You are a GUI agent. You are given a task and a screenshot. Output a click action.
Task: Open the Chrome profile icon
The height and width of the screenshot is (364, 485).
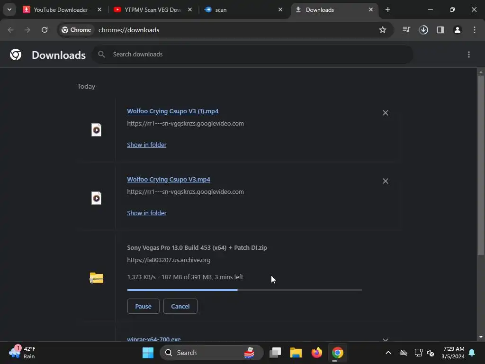tap(458, 30)
